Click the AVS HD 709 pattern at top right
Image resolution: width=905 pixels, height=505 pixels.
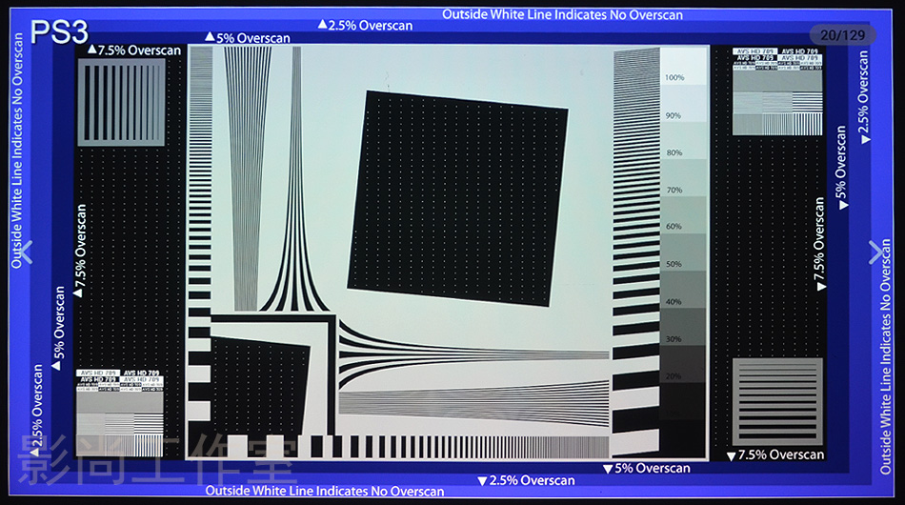[777, 91]
